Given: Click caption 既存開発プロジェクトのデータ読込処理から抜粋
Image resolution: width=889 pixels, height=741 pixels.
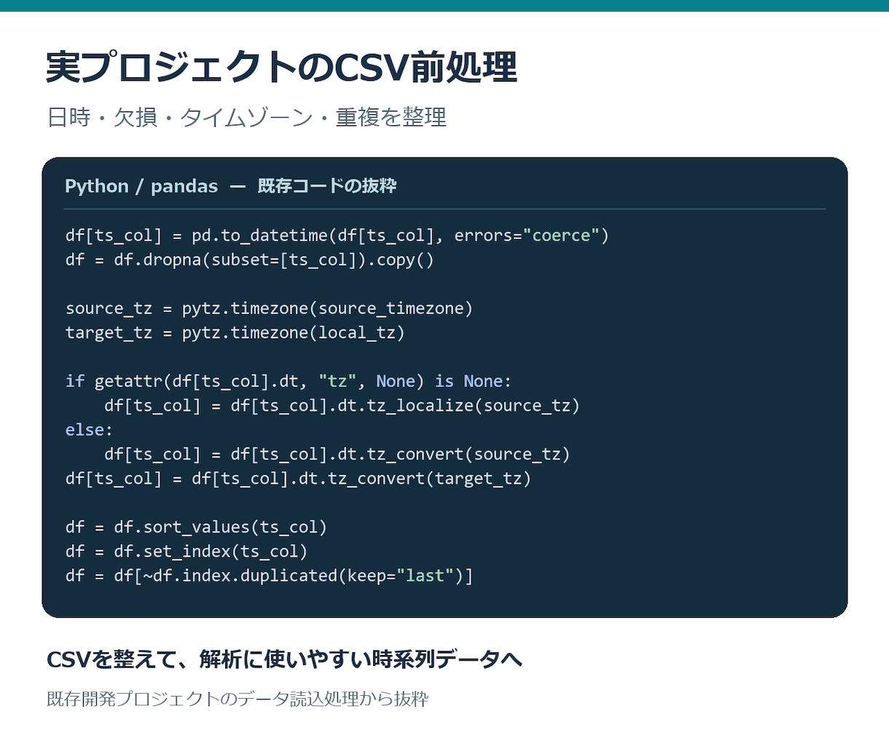Looking at the screenshot, I should (238, 699).
